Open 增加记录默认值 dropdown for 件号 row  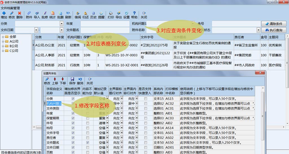107,122
